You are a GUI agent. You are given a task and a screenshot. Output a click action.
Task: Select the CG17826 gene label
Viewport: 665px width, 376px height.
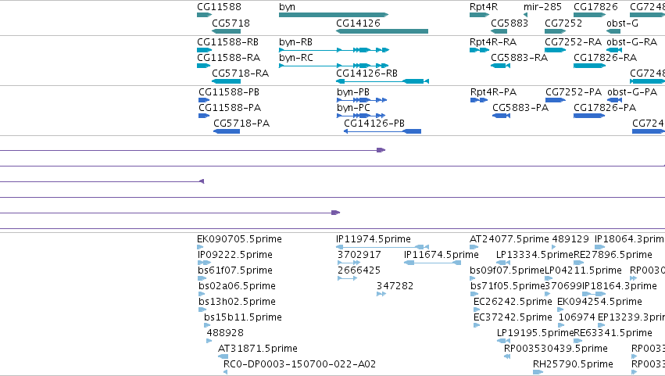coord(595,7)
